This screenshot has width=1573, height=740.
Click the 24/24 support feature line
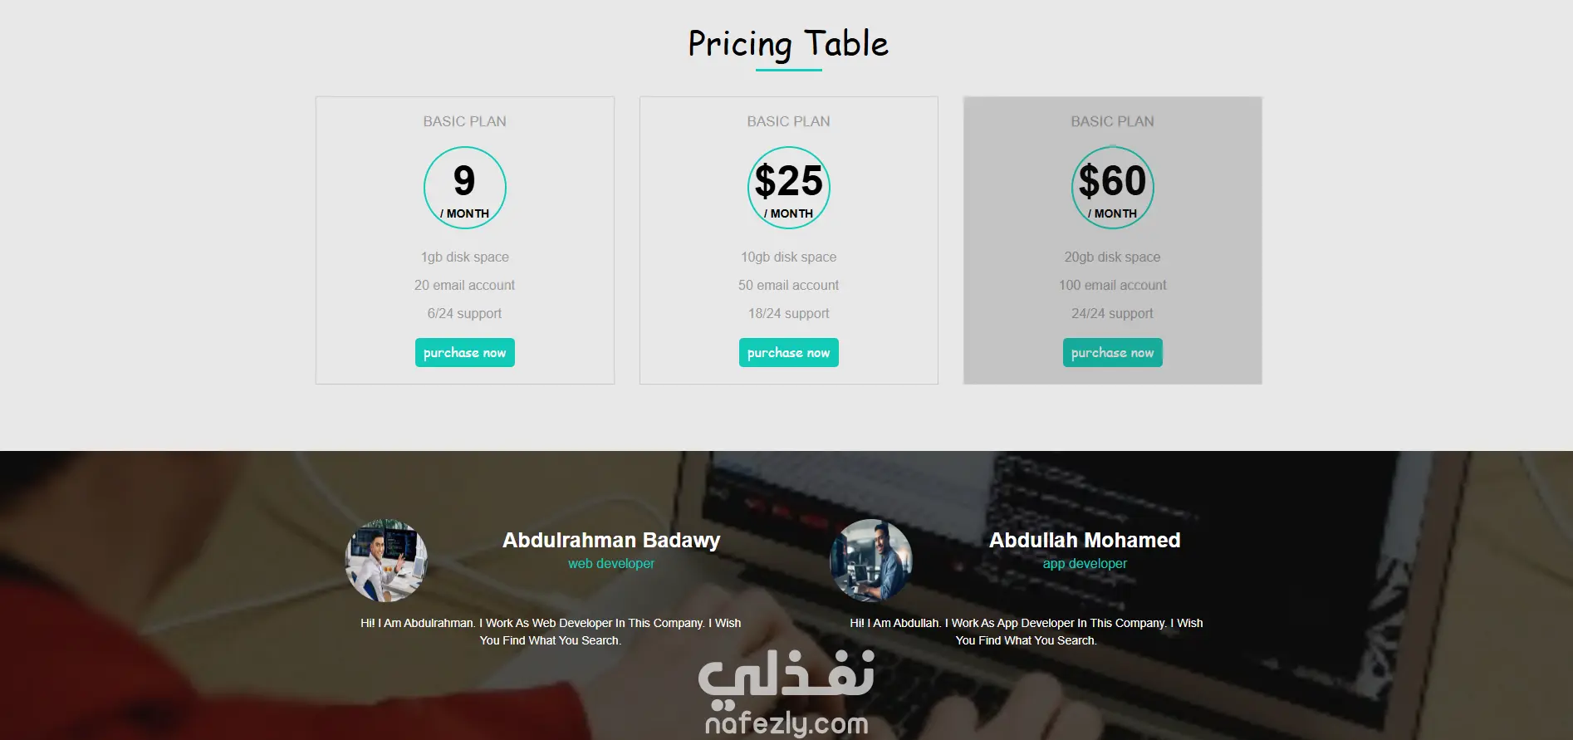[x=1112, y=313]
